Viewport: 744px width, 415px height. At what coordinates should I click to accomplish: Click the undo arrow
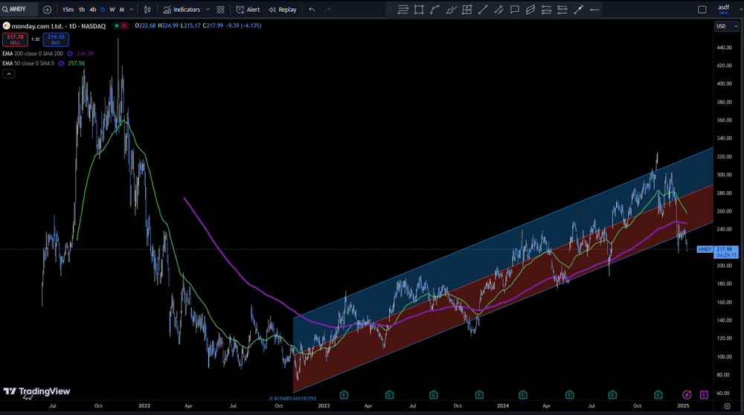[312, 10]
